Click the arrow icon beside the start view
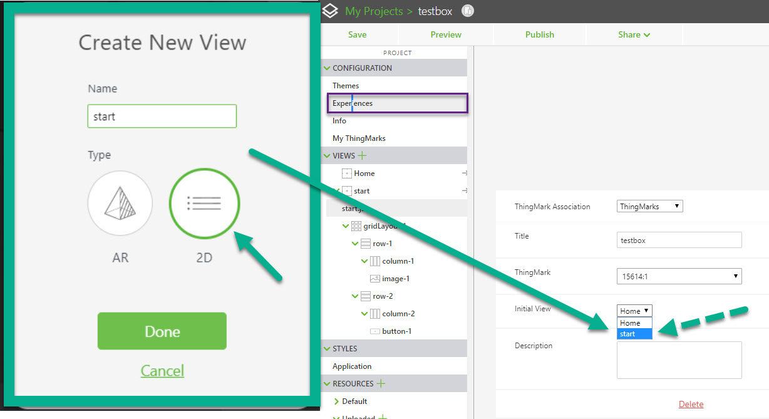 [x=466, y=190]
